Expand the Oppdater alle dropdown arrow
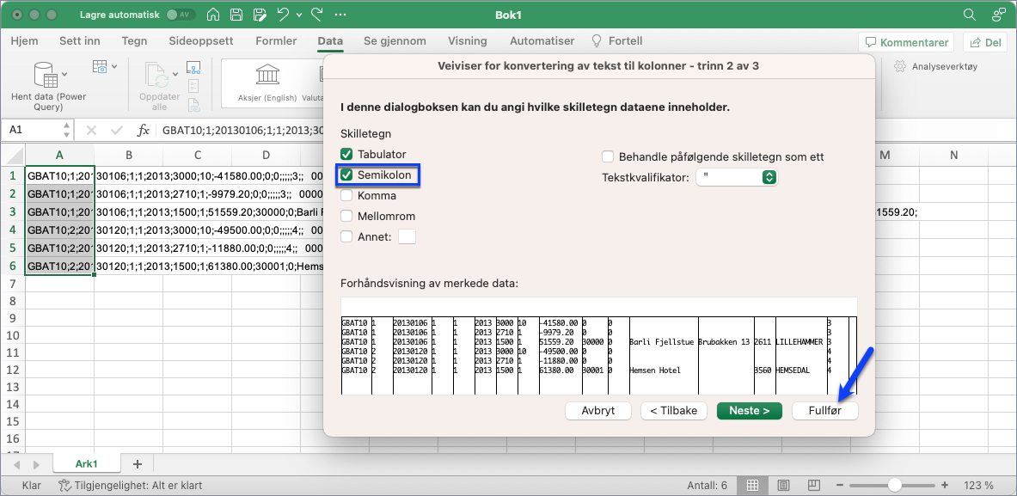This screenshot has height=496, width=1017. pos(174,74)
